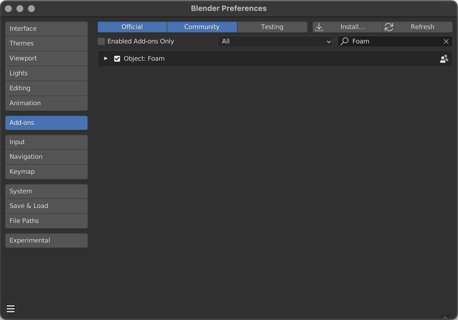
Task: Click into the Foam search field
Action: pos(395,41)
